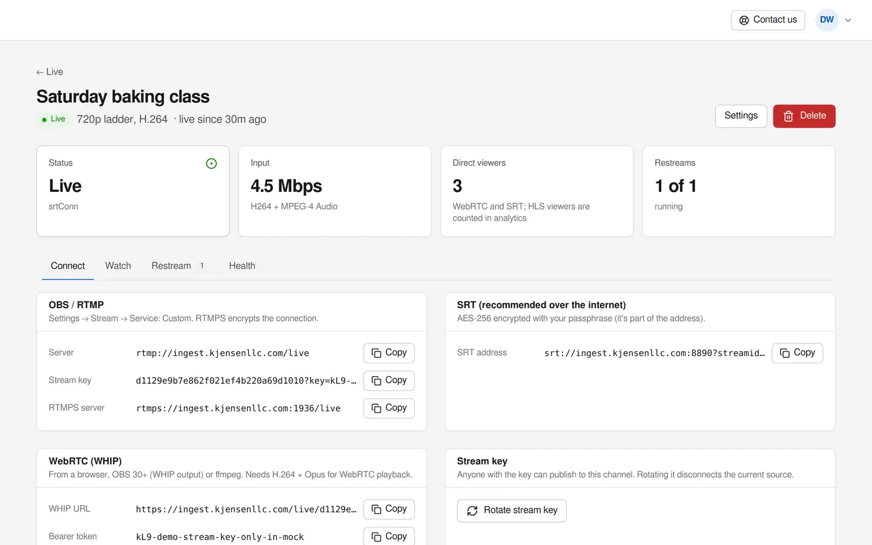Click the Contact us lifebuoy icon
The height and width of the screenshot is (545, 872).
[x=744, y=20]
